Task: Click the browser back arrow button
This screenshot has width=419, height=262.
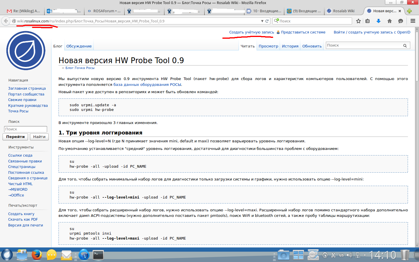Action: (6, 21)
